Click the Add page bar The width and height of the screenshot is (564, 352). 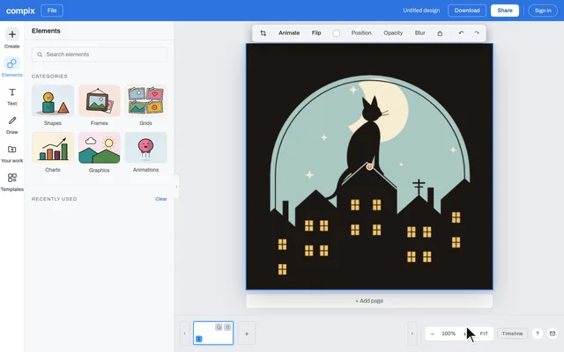pyautogui.click(x=369, y=301)
